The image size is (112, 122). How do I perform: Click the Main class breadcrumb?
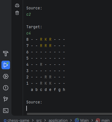(x=82, y=120)
